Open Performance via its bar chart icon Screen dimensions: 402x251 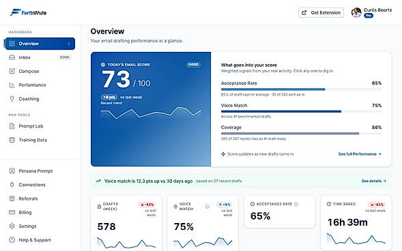(x=12, y=85)
